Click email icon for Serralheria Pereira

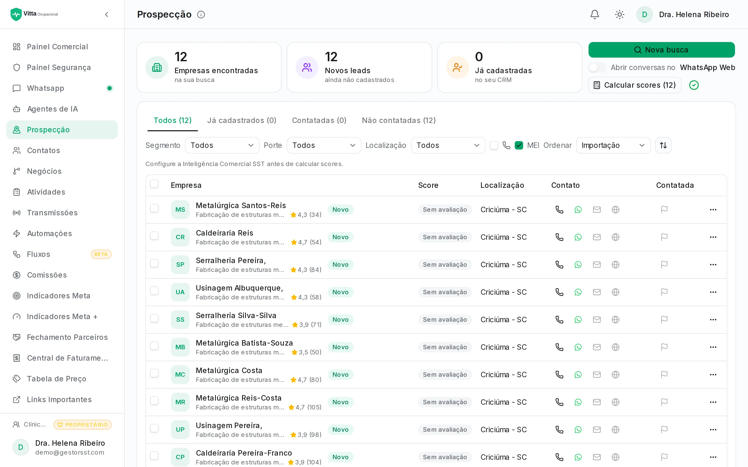[x=597, y=265]
